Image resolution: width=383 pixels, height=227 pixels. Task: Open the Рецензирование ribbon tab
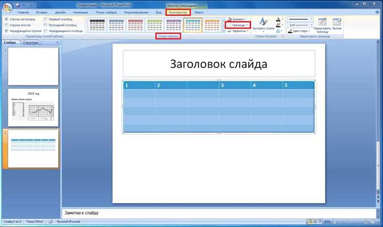[136, 12]
